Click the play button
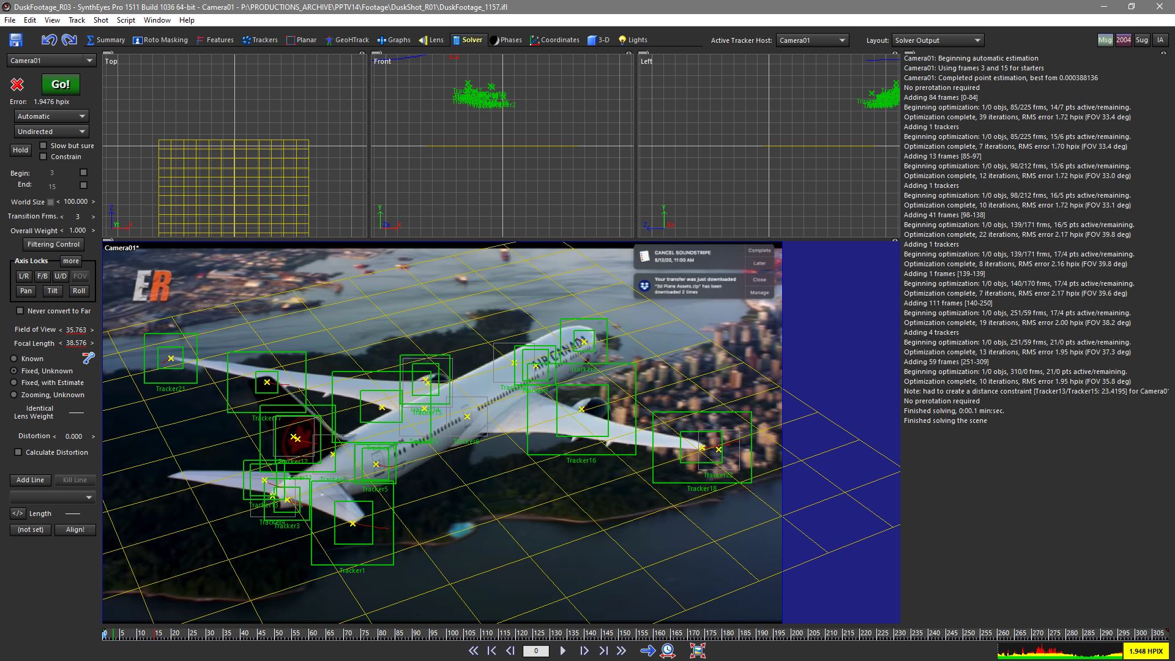Image resolution: width=1175 pixels, height=661 pixels. (563, 651)
